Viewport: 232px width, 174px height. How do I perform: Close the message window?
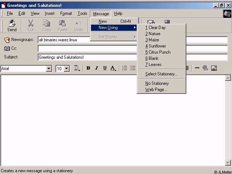[228, 5]
